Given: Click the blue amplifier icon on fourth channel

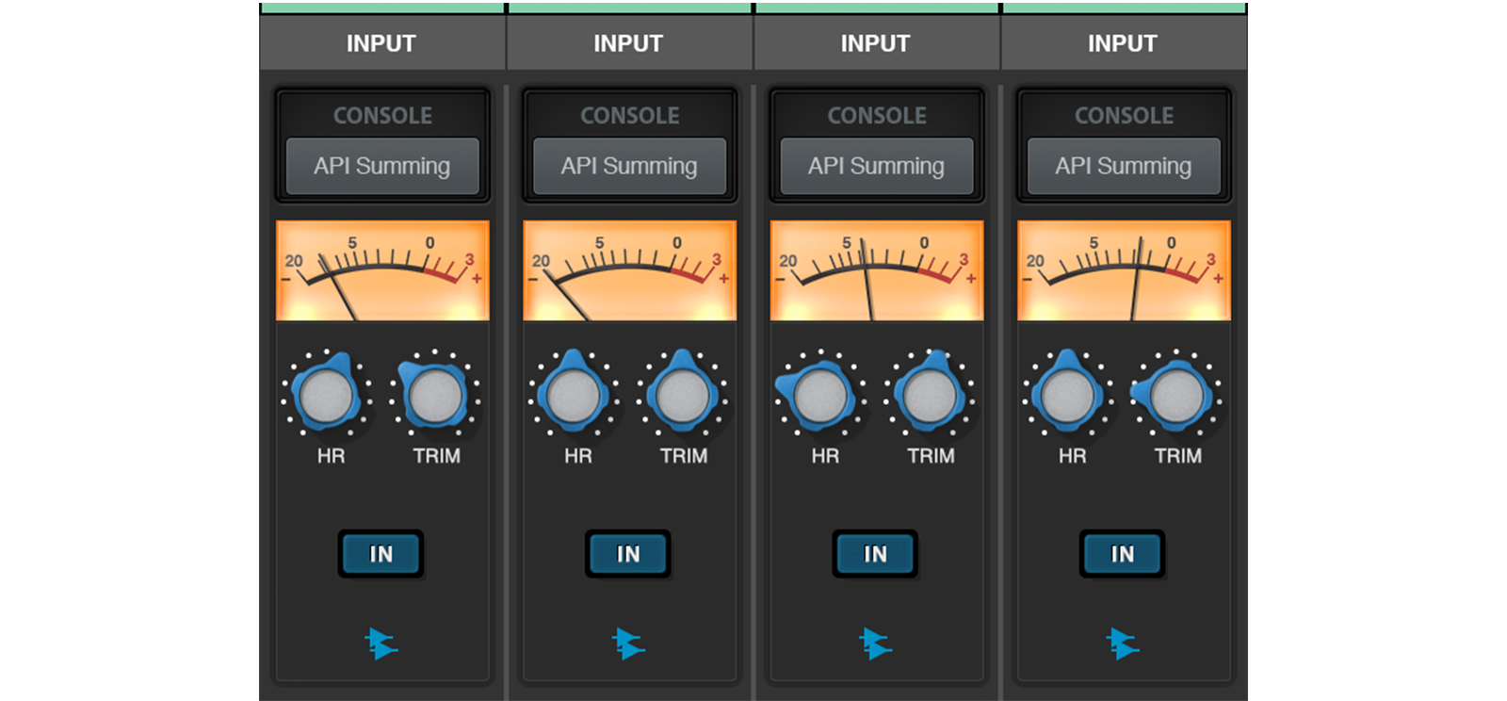Looking at the screenshot, I should point(1123,644).
